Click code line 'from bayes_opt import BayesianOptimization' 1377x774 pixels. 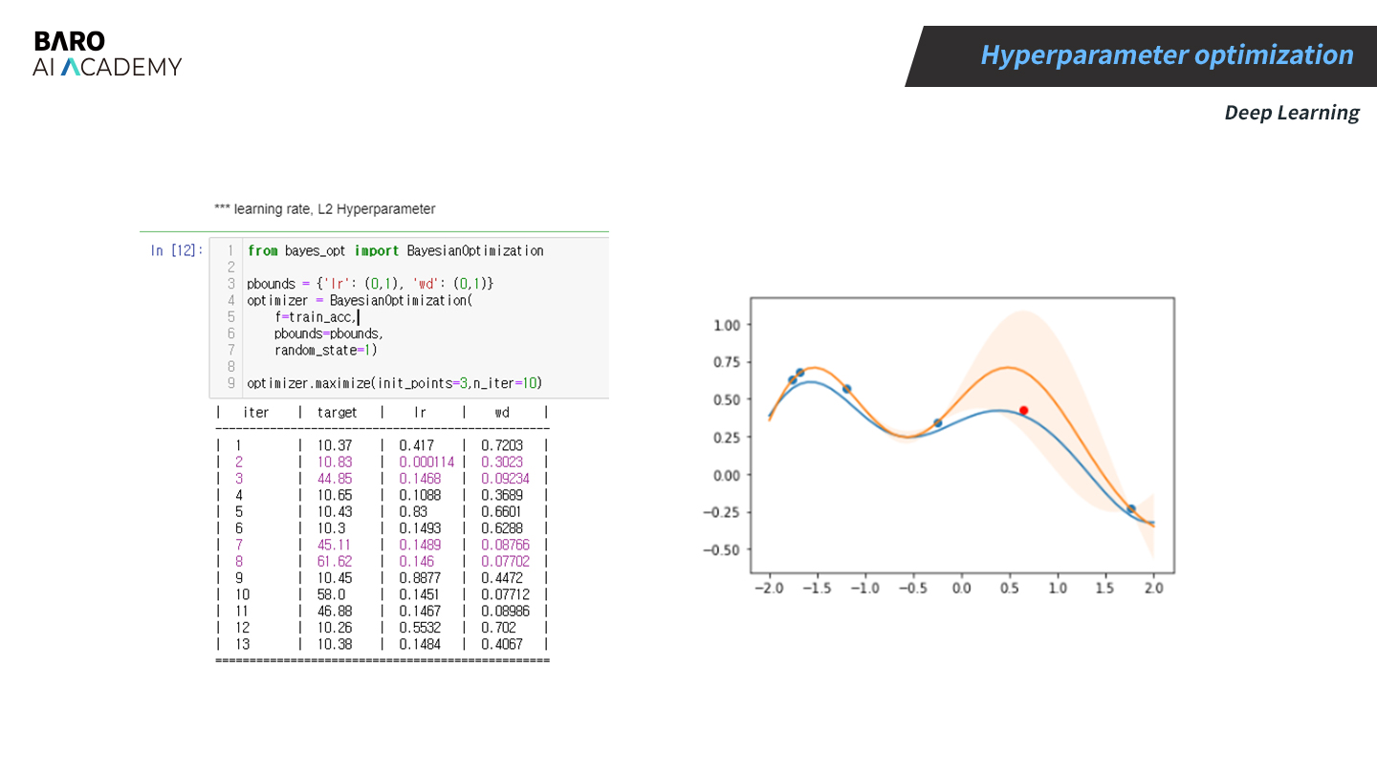click(395, 250)
